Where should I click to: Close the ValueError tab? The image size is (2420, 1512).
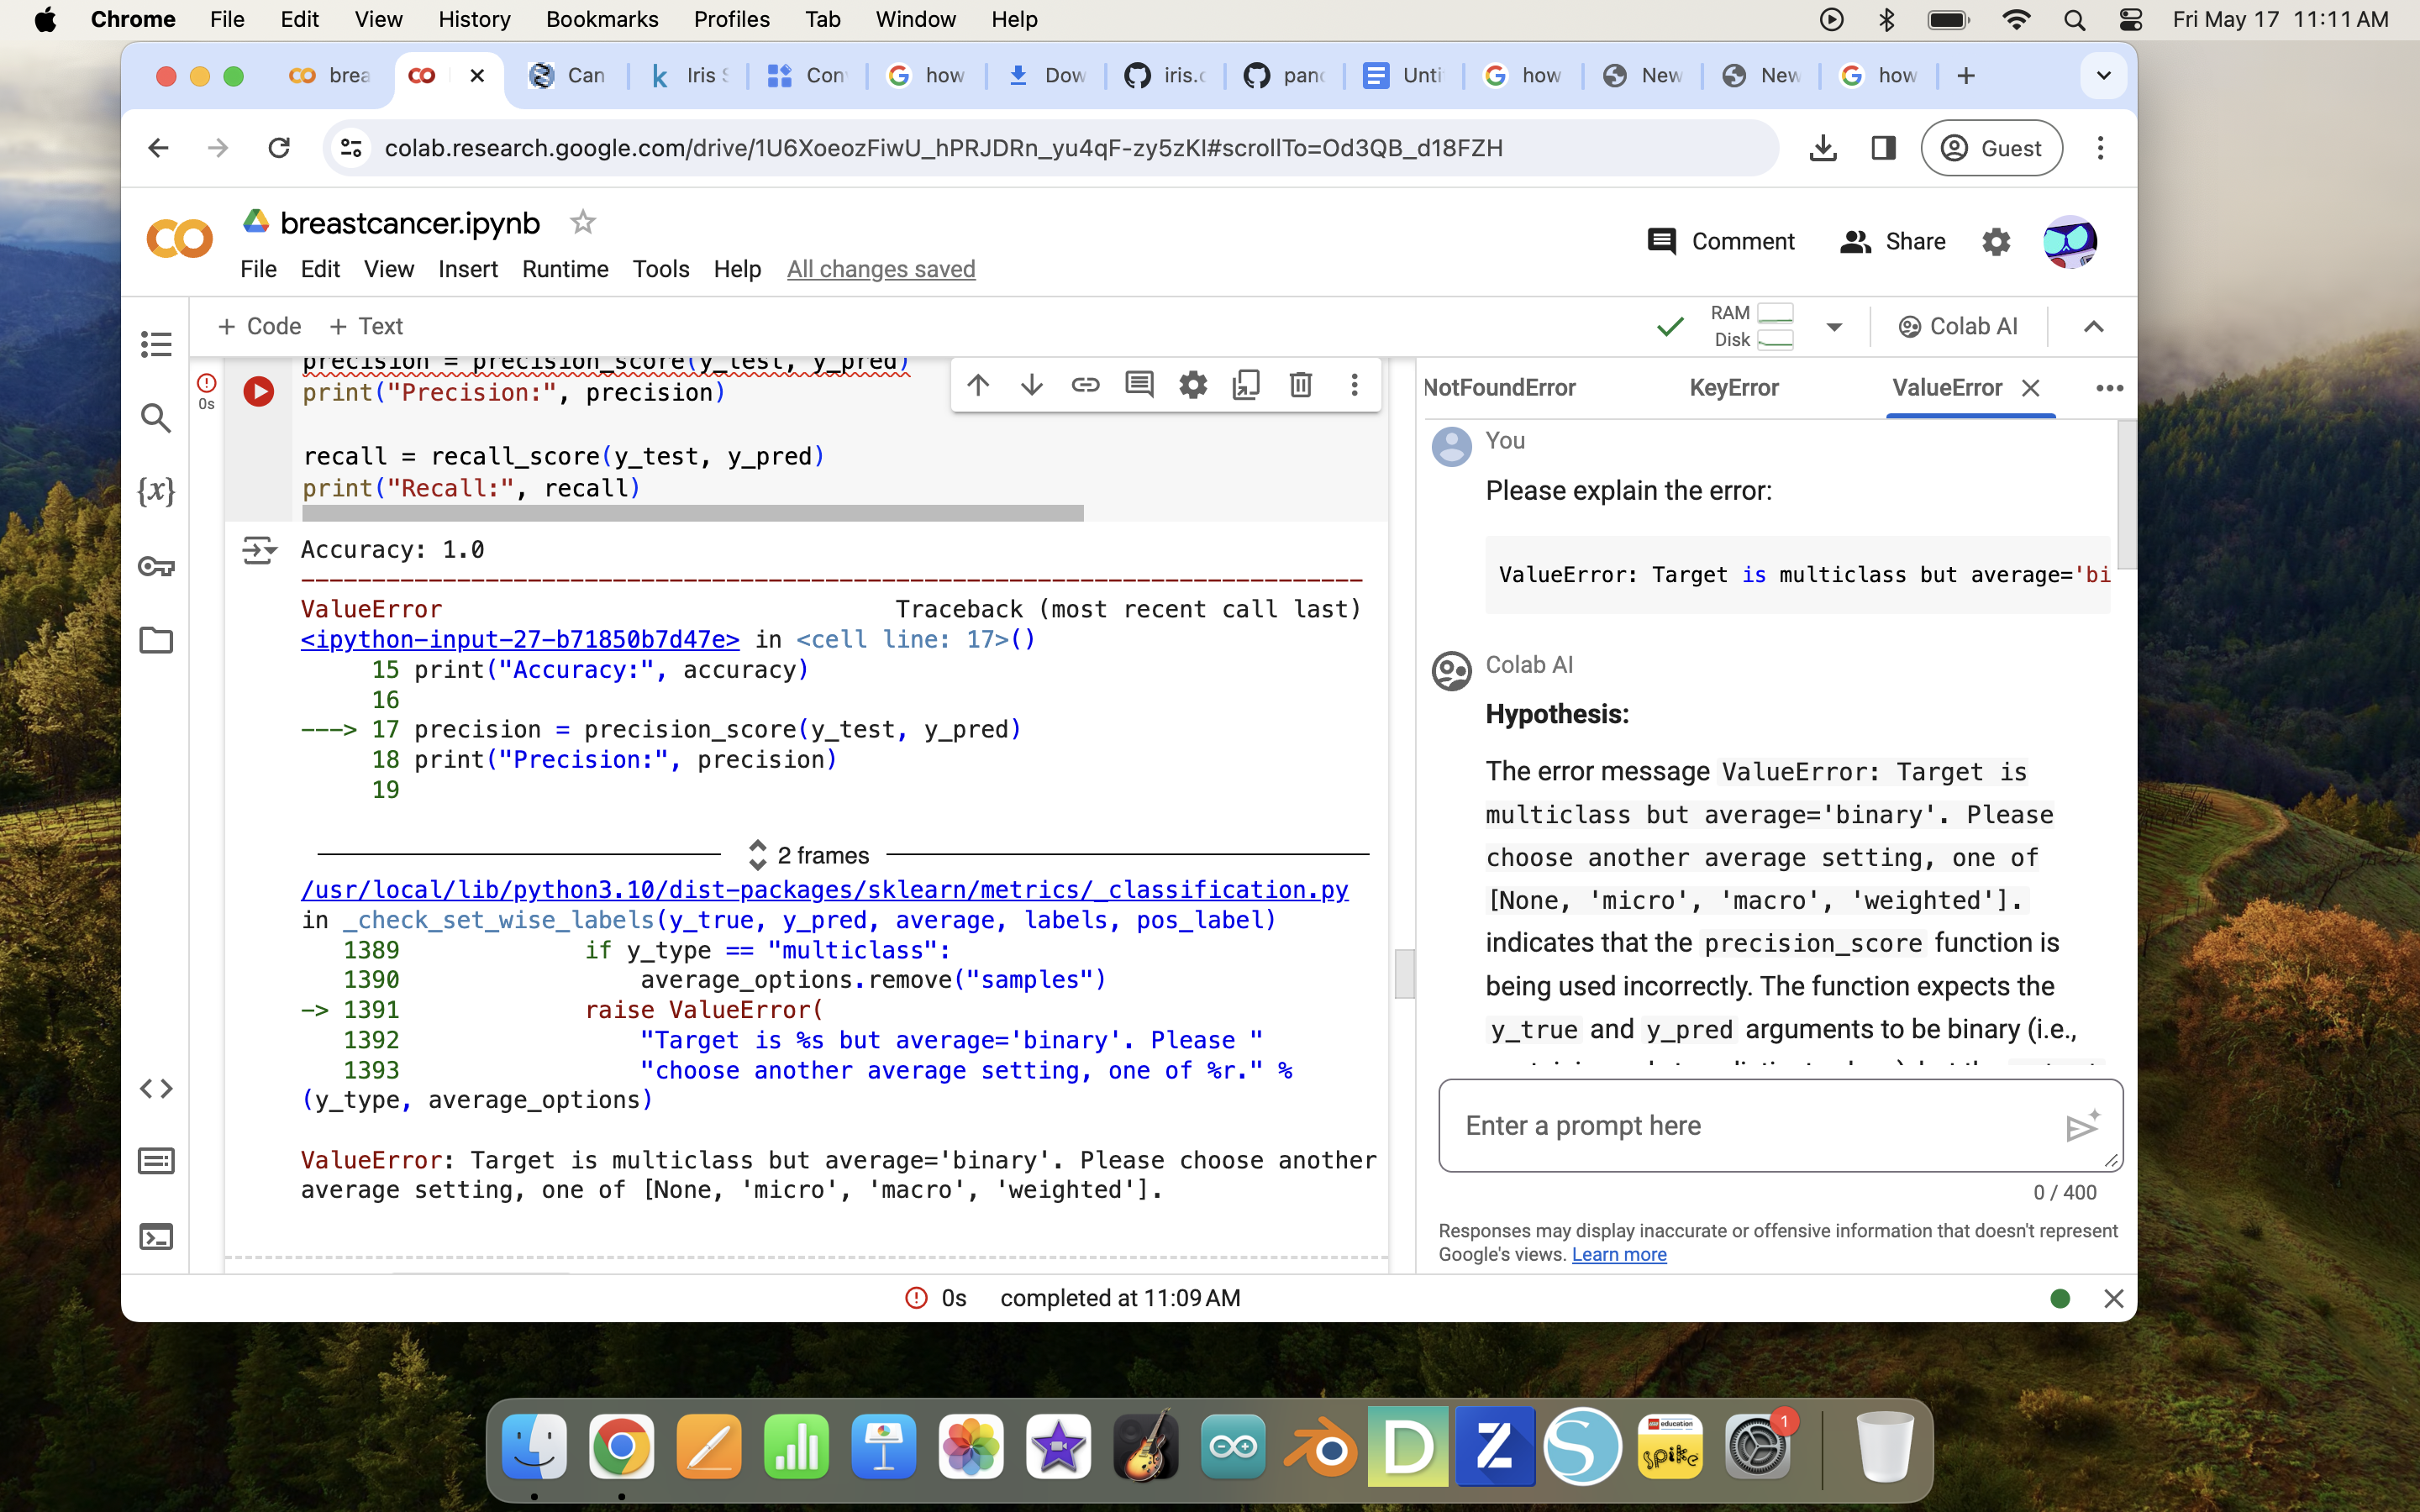coord(2030,388)
